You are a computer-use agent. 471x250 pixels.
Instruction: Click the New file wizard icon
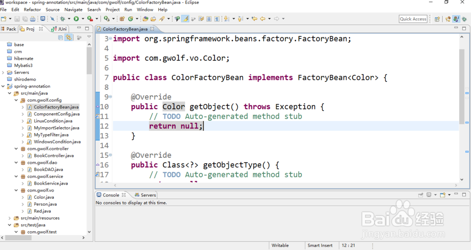[4, 19]
